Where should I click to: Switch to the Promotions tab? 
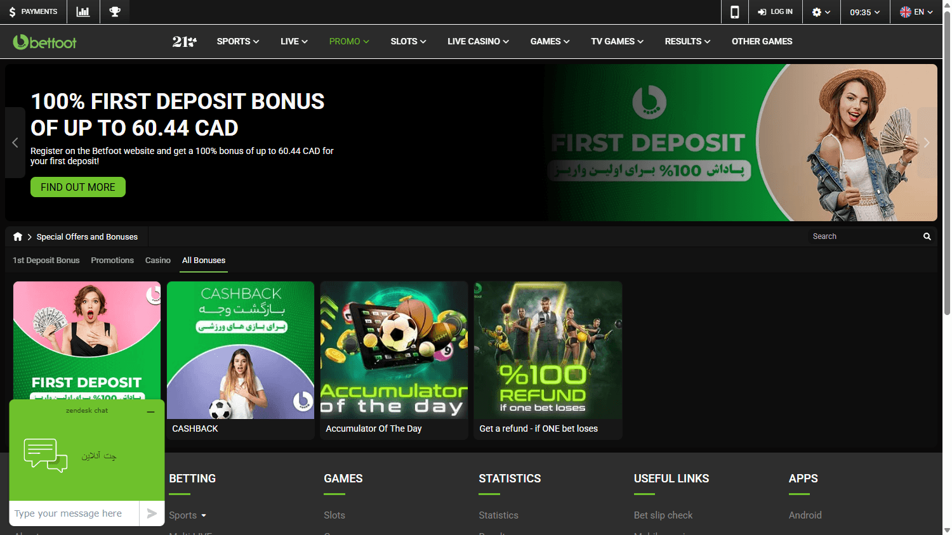click(x=112, y=261)
